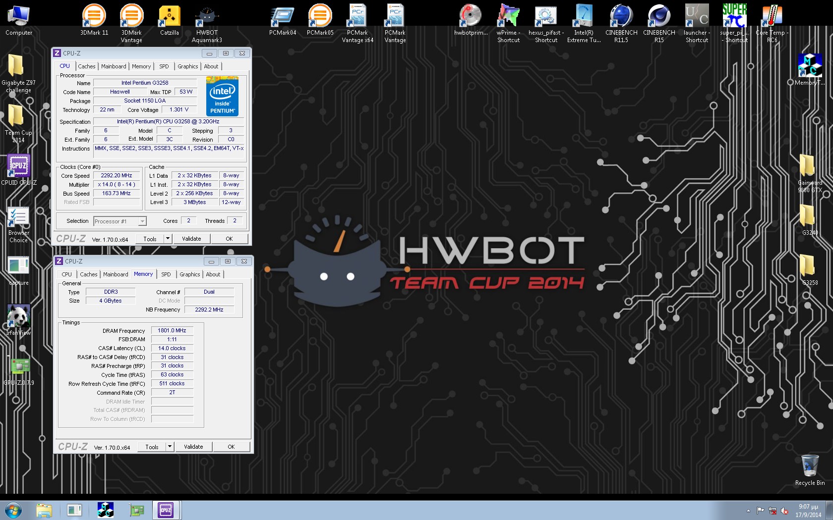
Task: Launch the MemoryT... desktop shortcut
Action: click(810, 70)
